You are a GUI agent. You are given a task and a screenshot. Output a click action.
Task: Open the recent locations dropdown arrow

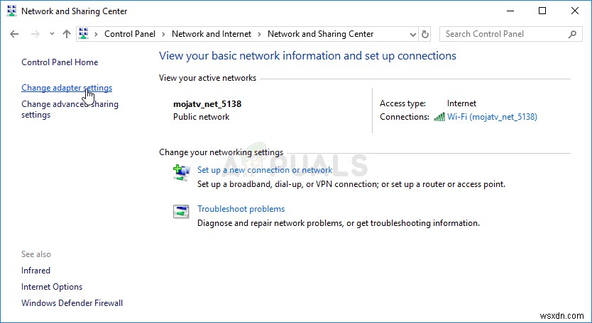52,34
